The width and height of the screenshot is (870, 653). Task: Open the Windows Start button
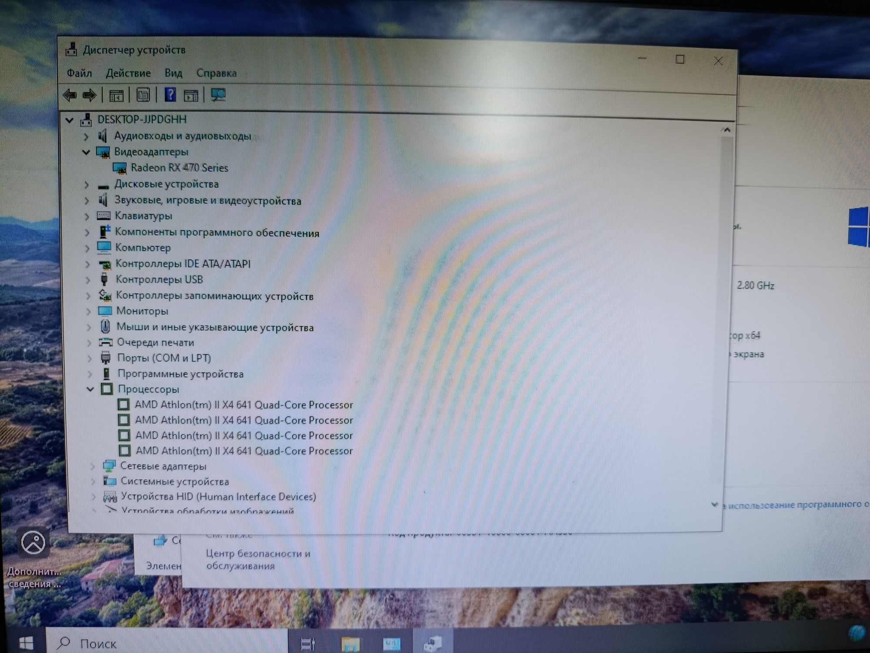[26, 643]
